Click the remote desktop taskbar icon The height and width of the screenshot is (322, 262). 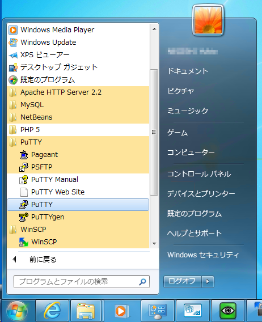pos(193,311)
